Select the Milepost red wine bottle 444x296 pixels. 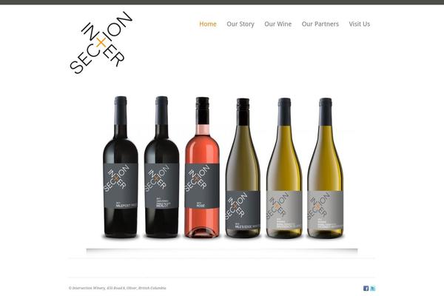coord(121,167)
